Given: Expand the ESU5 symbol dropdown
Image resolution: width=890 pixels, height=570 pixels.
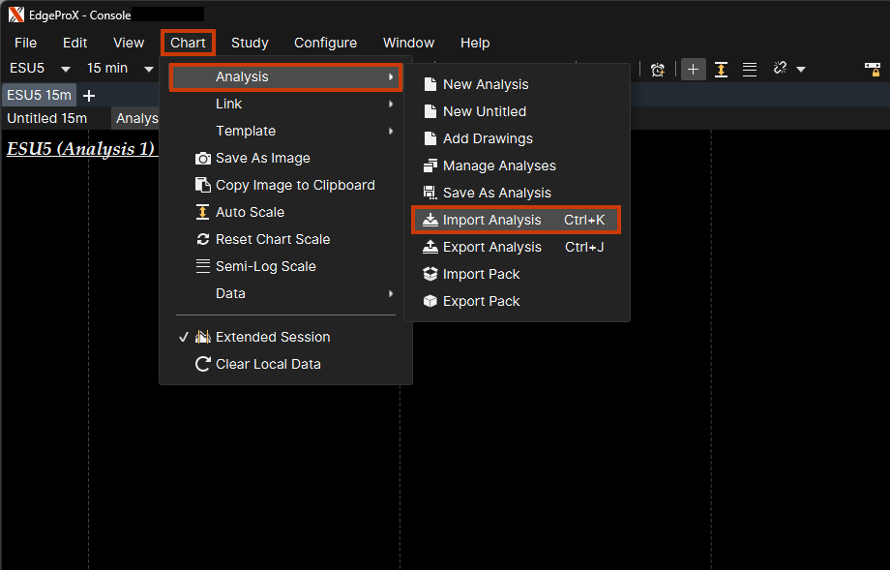Looking at the screenshot, I should (x=66, y=70).
